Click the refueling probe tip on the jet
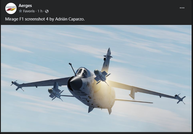 tap(70, 64)
